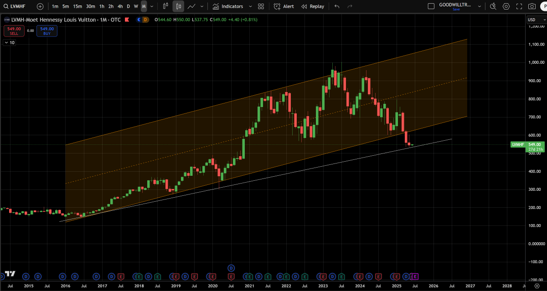Screen dimensions: 547x291
Task: Open the Indicators dialog
Action: pos(227,6)
